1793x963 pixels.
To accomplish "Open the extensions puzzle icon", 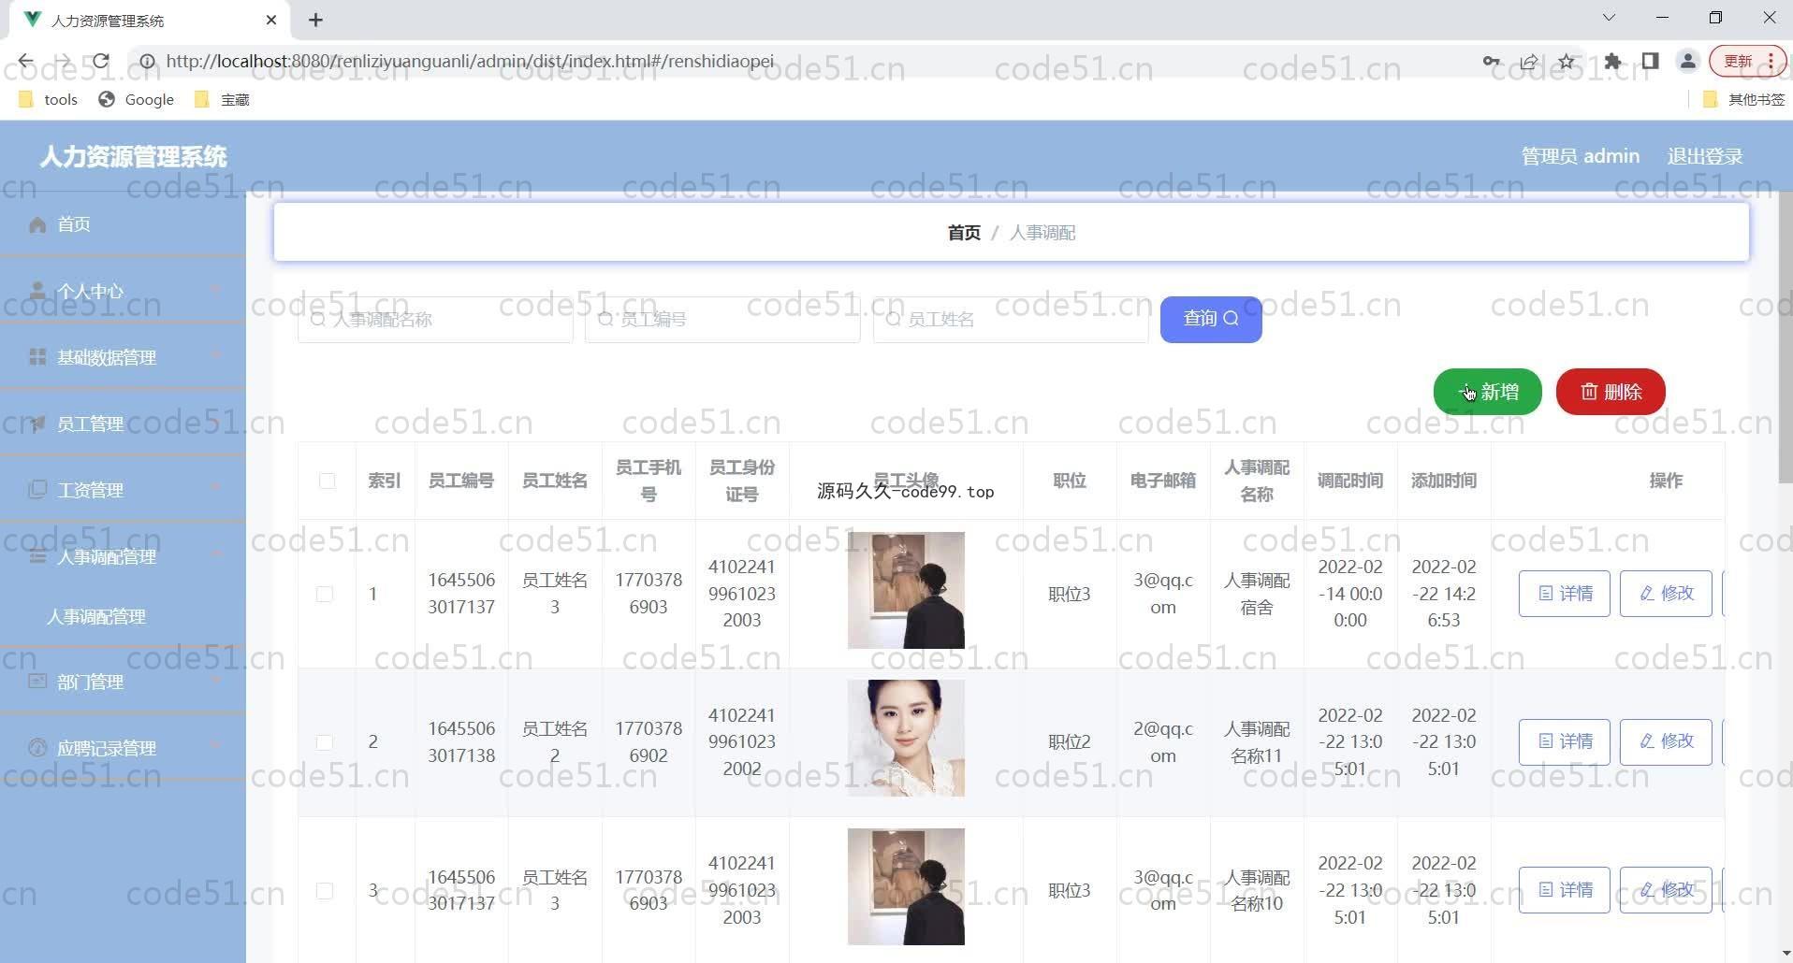I will 1612,62.
